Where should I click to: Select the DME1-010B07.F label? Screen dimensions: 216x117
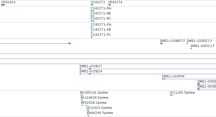coord(172,41)
